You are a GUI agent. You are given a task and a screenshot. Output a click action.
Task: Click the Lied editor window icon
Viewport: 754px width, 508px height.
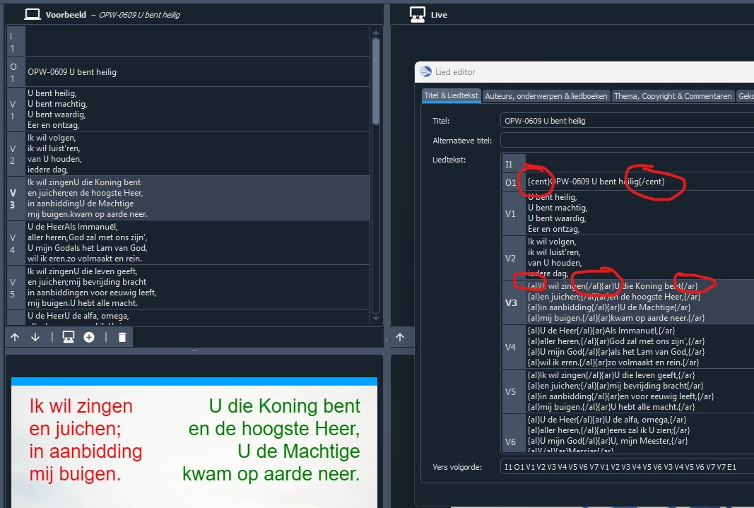coord(426,71)
